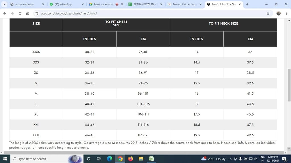Open Task View on taskbar
This screenshot has height=163, width=291.
point(99,159)
